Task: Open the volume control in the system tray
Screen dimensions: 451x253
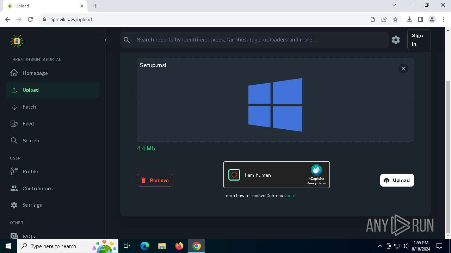Action: click(406, 246)
